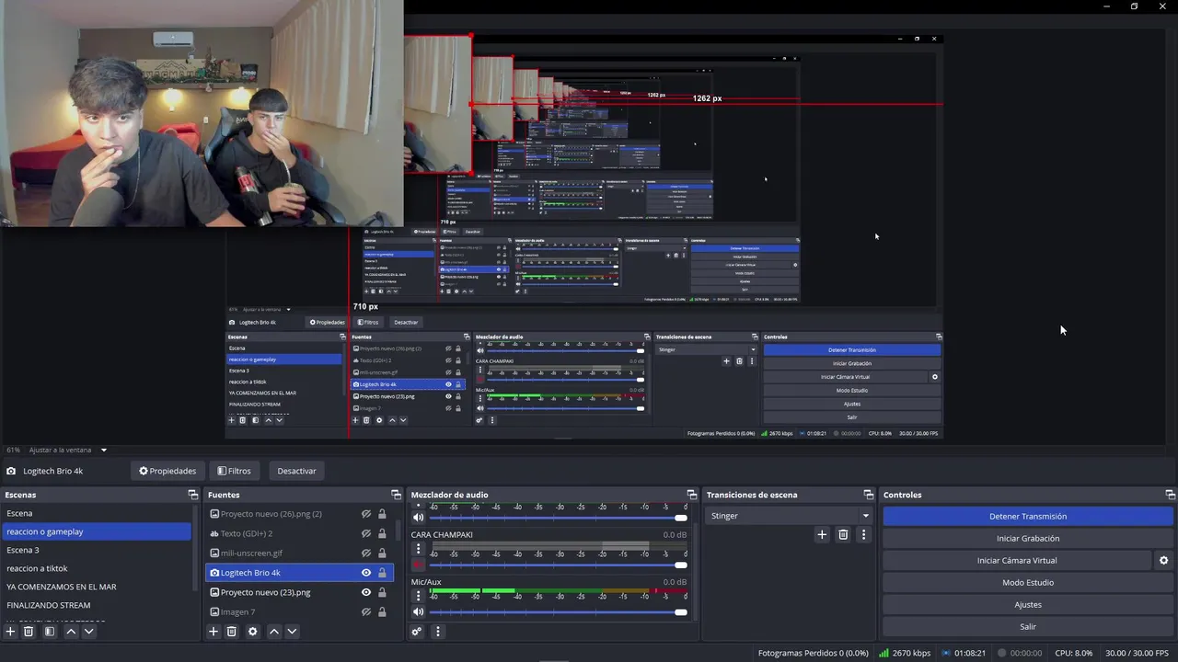Hide the Proyecto nuevo (23).png source
Screen dimensions: 1178x662
point(366,592)
